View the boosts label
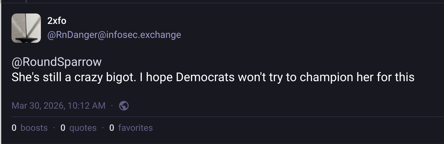 [x=34, y=128]
